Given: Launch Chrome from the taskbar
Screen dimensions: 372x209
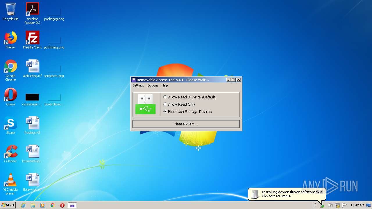Looking at the screenshot, I should click(53, 205).
